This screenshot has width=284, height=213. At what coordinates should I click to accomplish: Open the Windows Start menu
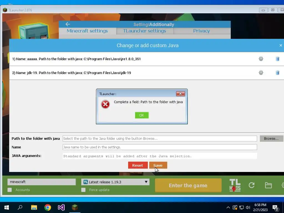tap(7, 207)
